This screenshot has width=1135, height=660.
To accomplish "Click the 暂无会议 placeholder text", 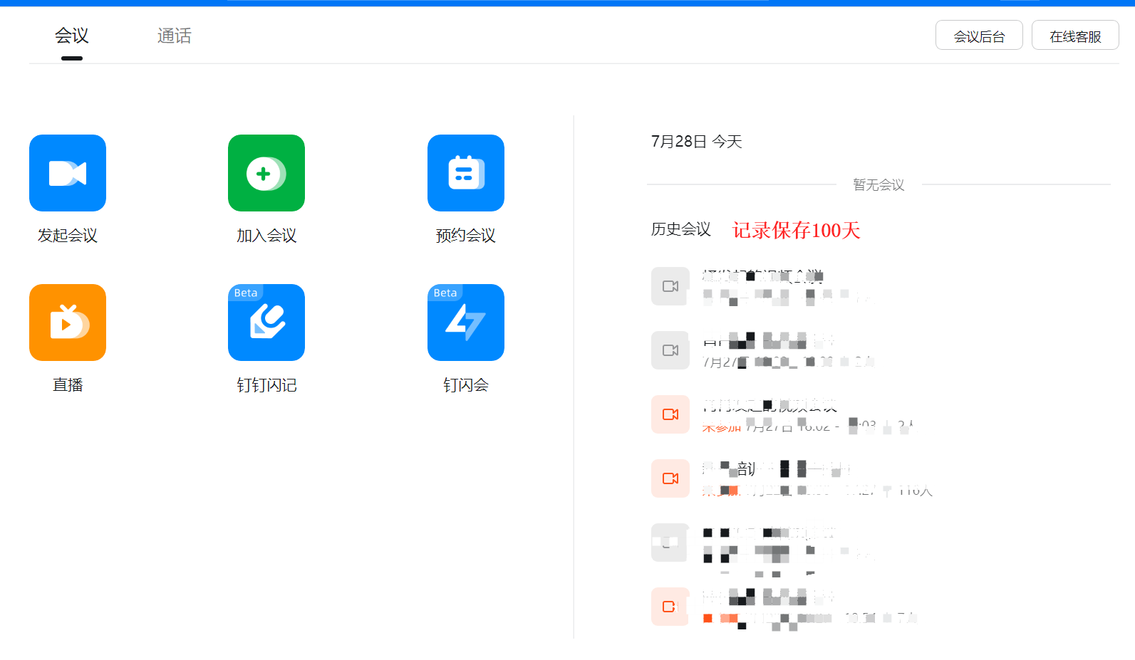I will point(879,185).
